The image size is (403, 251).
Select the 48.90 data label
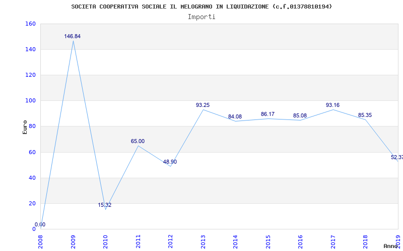(x=170, y=162)
